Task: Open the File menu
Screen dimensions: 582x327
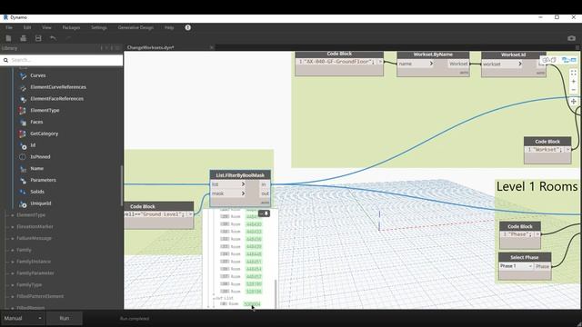Action: (x=9, y=27)
